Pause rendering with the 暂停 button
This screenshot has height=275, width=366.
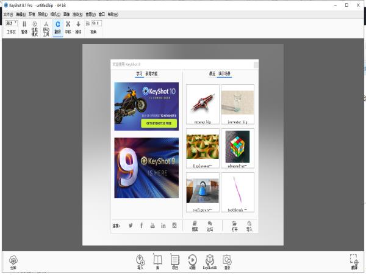[24, 28]
